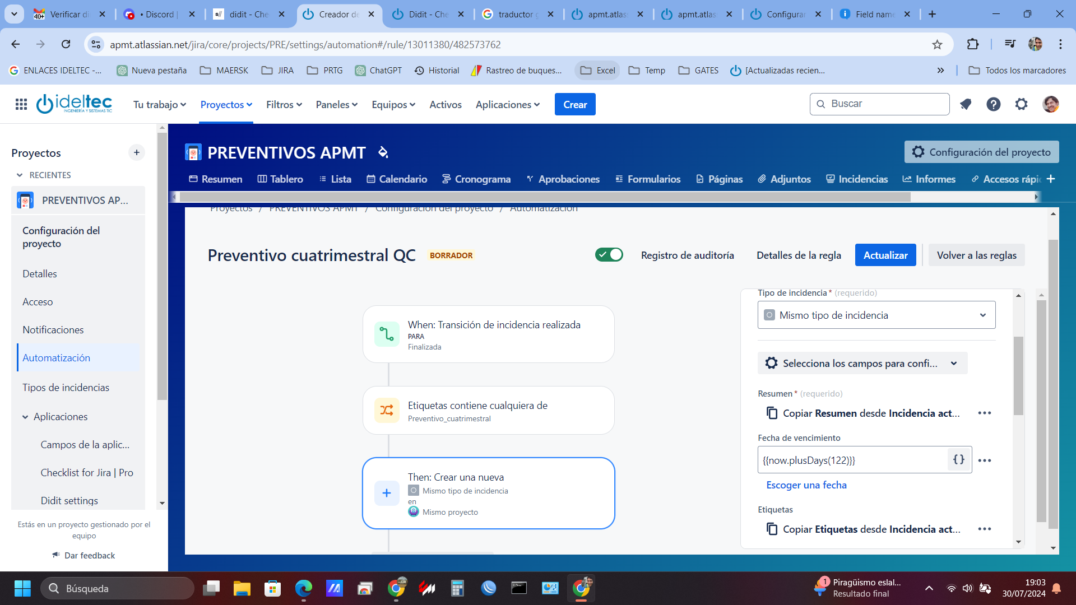Image resolution: width=1076 pixels, height=605 pixels.
Task: Switch to the Resumen tab
Action: point(216,179)
